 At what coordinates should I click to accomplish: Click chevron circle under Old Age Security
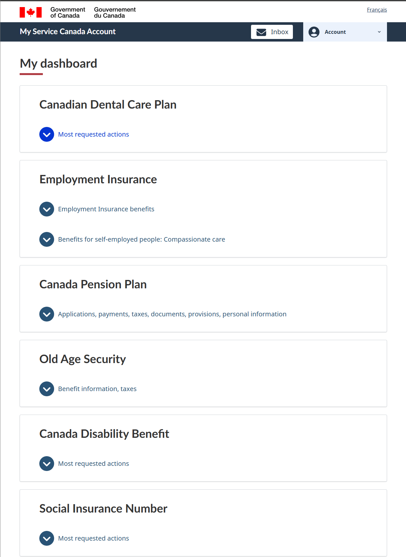click(47, 389)
